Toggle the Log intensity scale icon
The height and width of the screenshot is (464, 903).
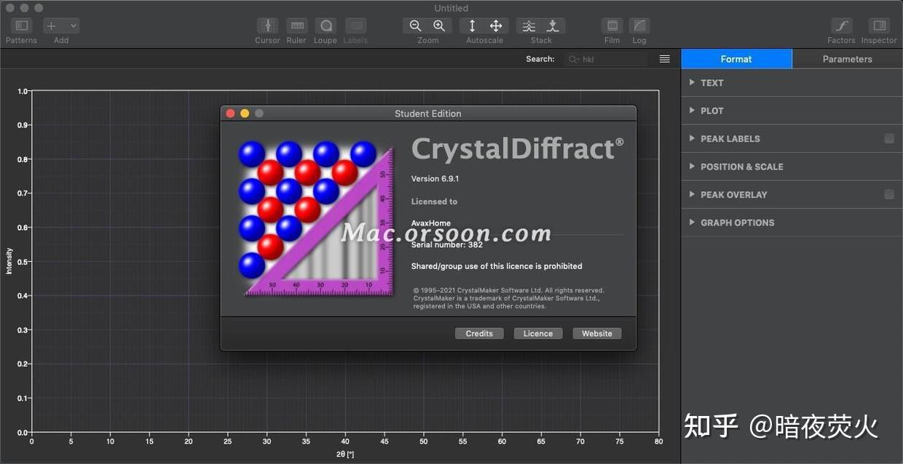[x=639, y=25]
